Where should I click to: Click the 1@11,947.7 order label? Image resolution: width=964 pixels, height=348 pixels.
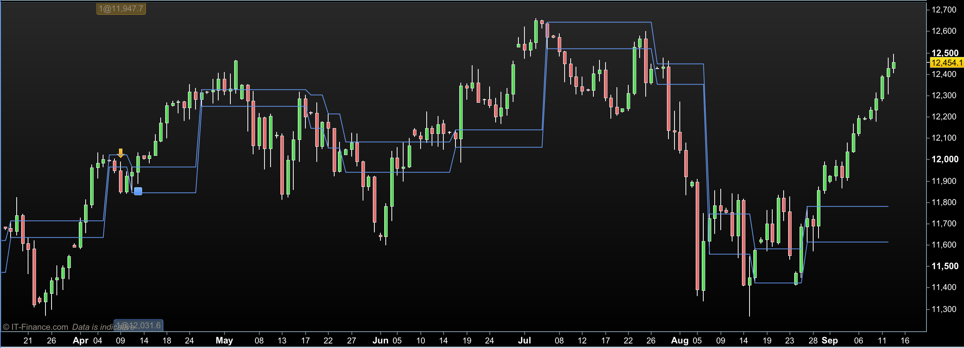click(121, 8)
